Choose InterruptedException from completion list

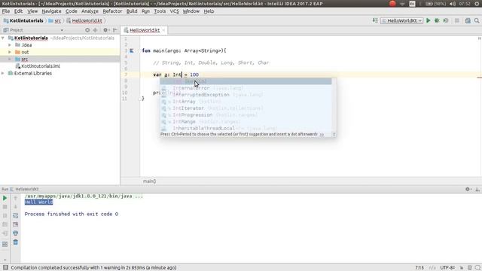pos(246,95)
